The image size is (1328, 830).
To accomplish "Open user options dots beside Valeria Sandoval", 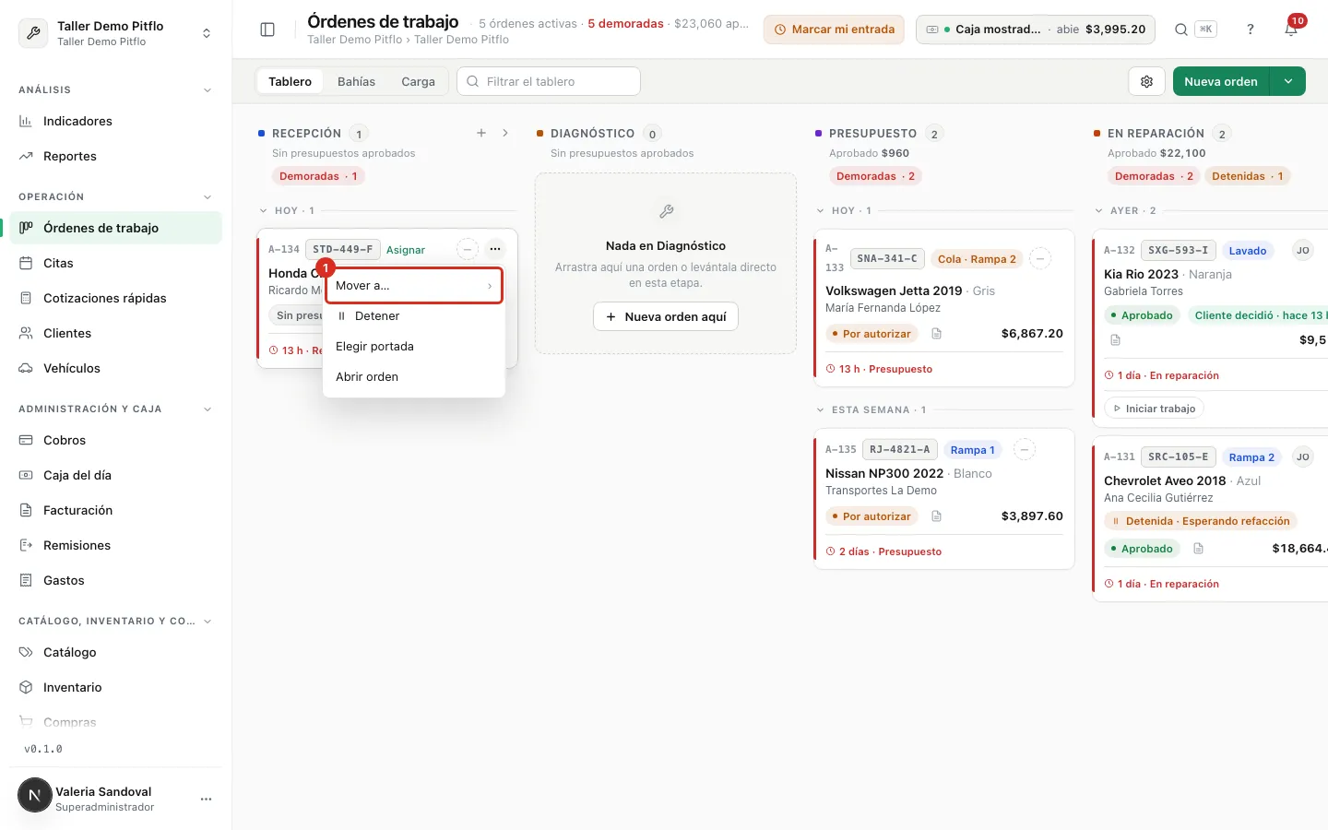I will (x=206, y=799).
